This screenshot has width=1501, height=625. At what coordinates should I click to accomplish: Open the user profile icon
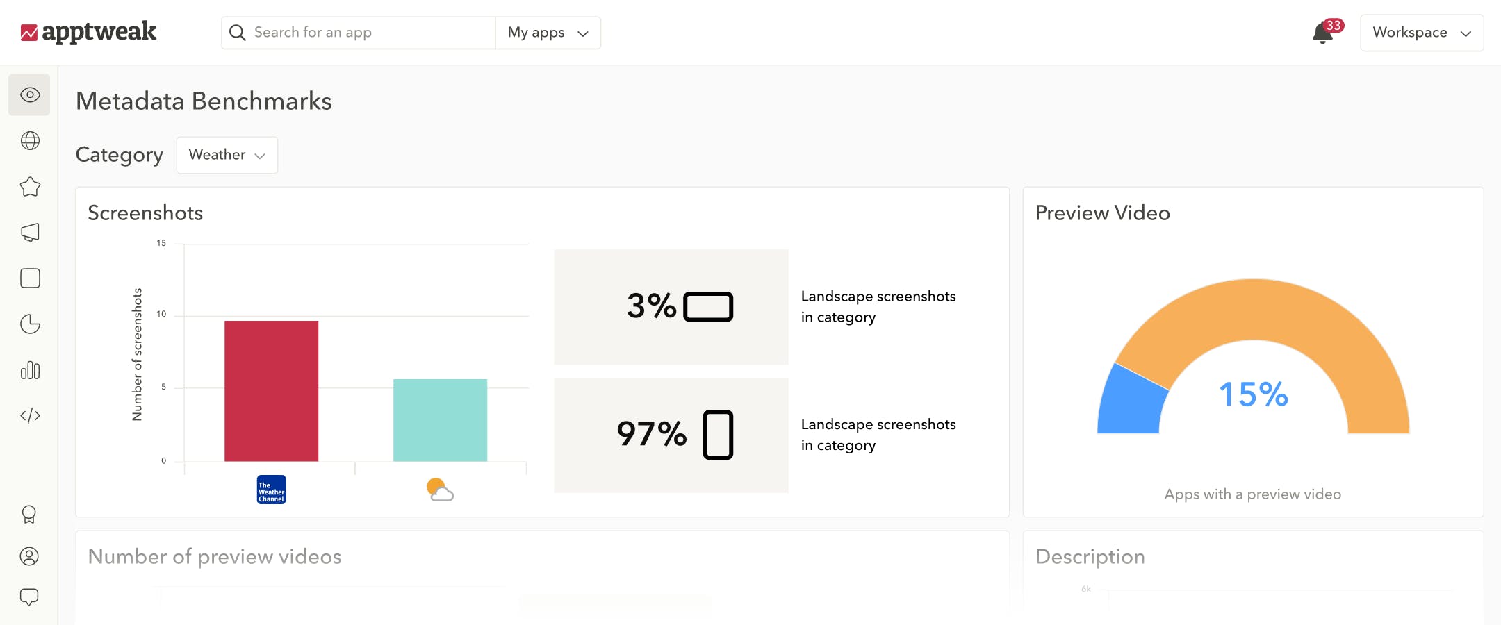pos(29,556)
